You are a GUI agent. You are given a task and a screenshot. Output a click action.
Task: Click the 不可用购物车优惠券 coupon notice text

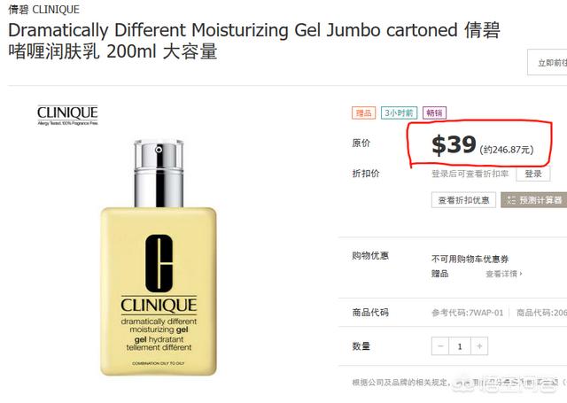(470, 259)
